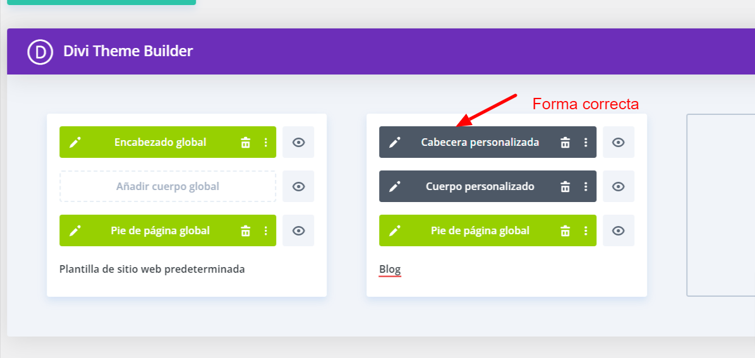Delete Cabecera personalizada with trash icon
Image resolution: width=755 pixels, height=358 pixels.
(x=565, y=142)
